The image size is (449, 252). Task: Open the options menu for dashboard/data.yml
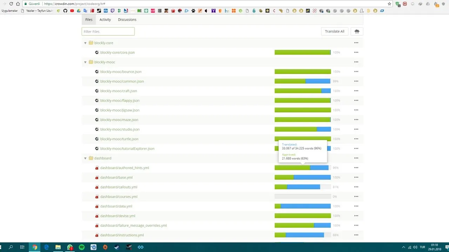click(356, 206)
